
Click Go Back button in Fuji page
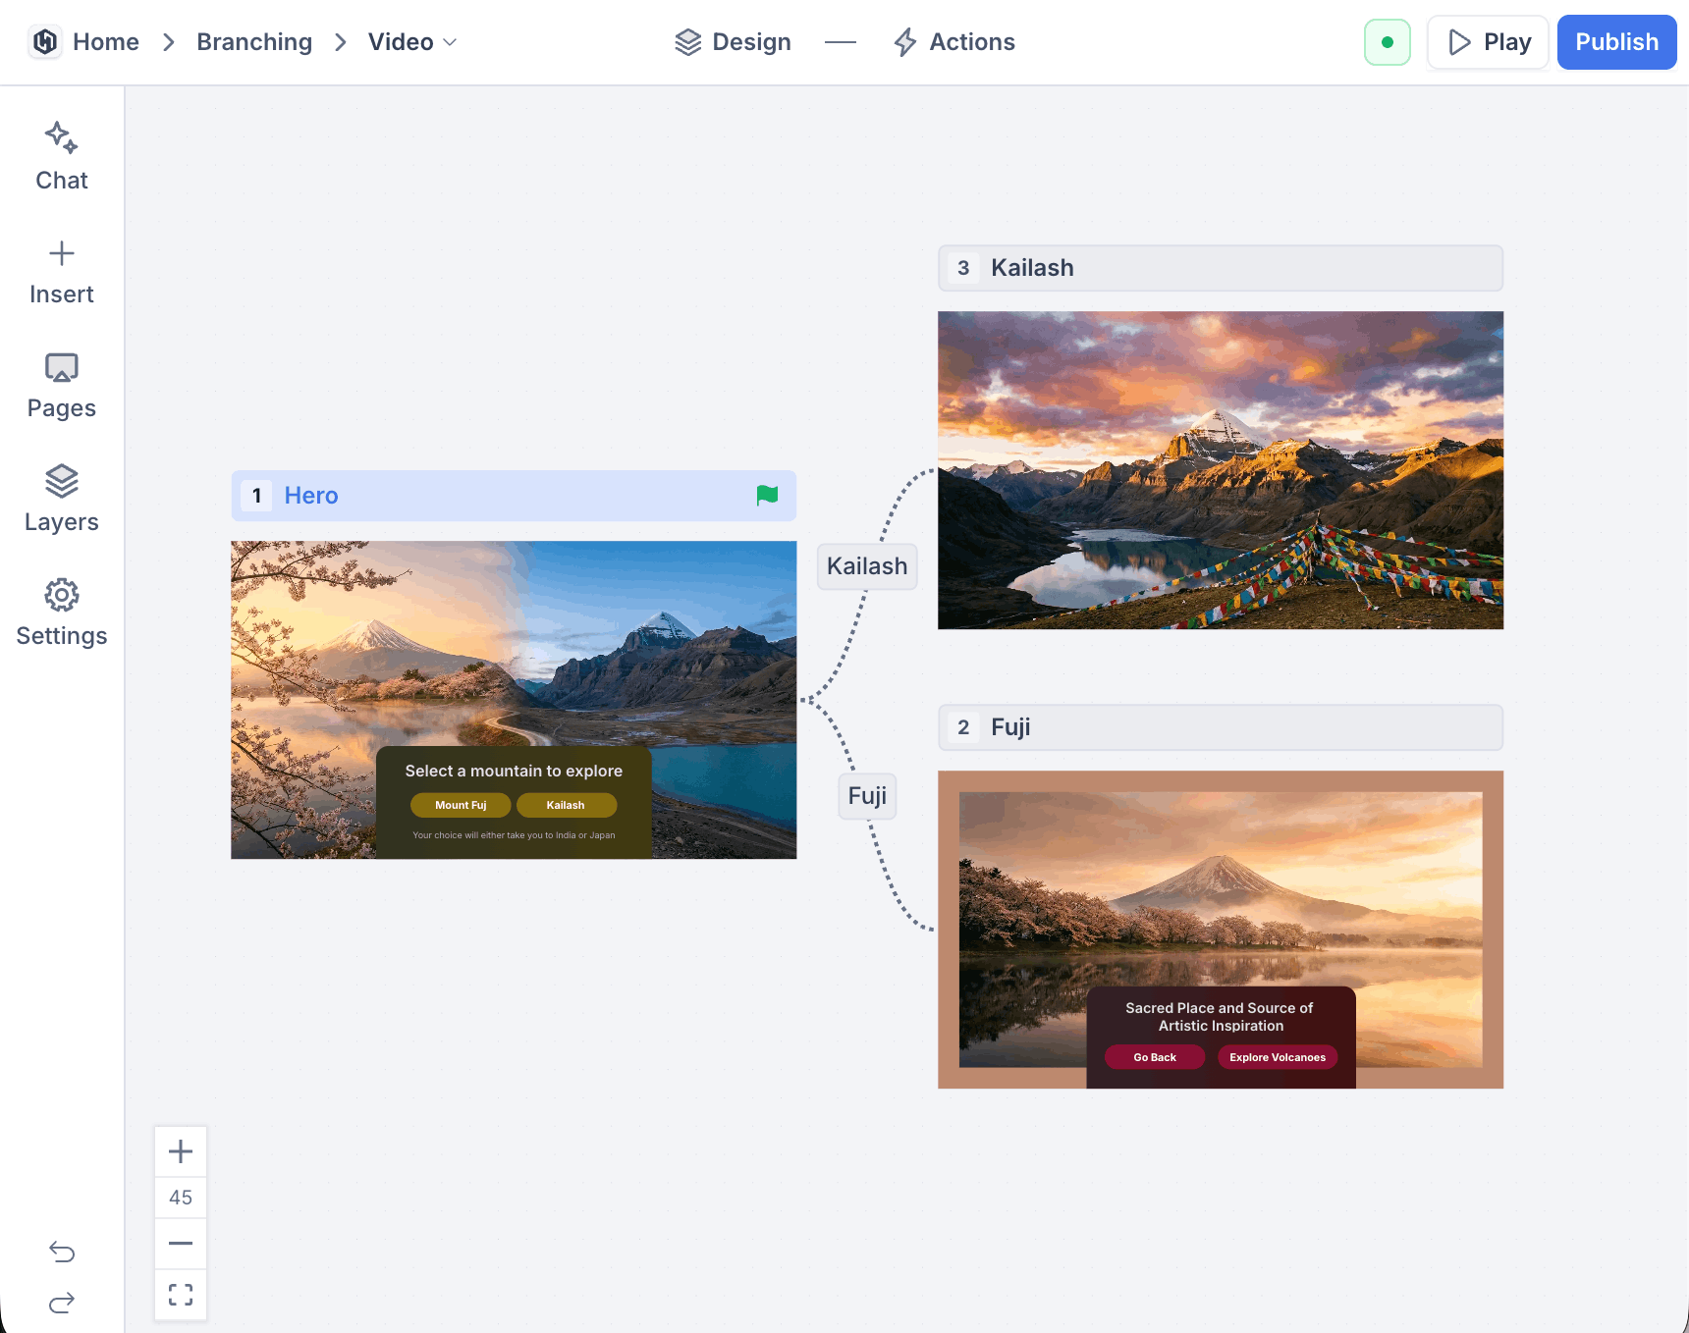click(1155, 1057)
